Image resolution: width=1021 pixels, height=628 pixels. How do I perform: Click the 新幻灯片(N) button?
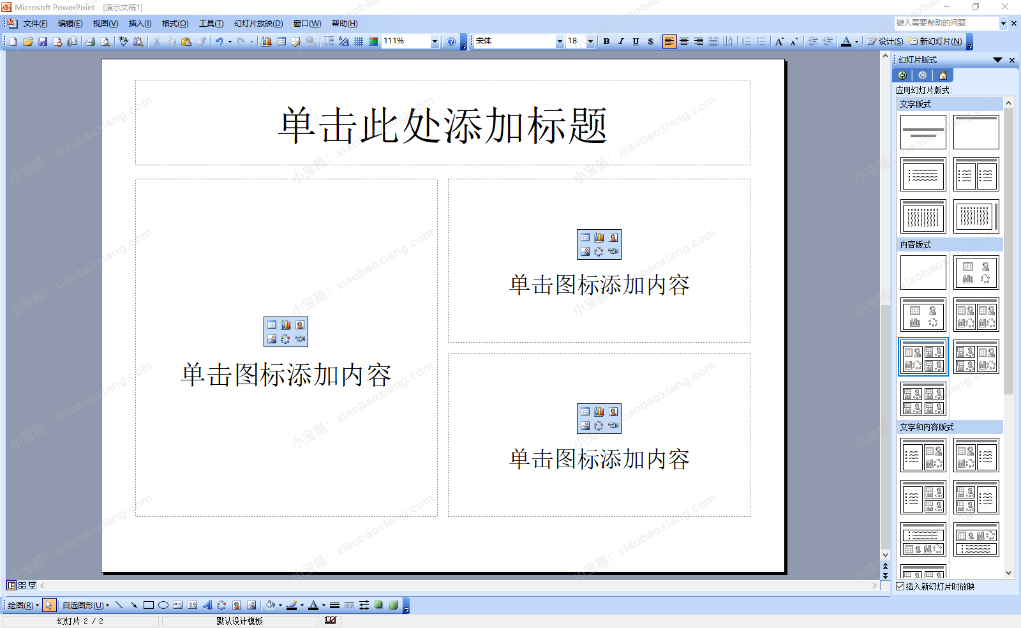pos(935,41)
